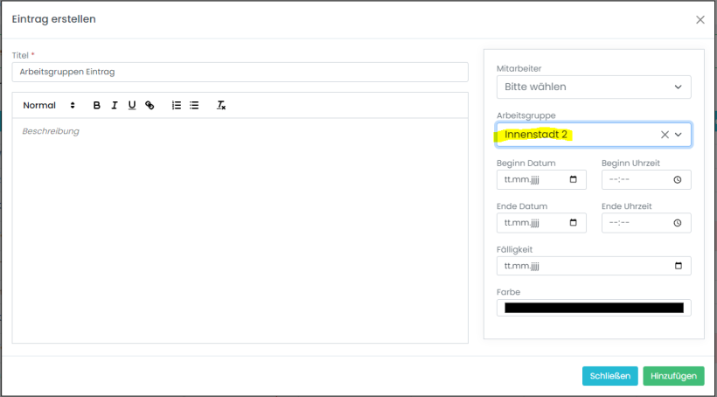Viewport: 717px width, 397px height.
Task: Clear text formatting with Tx icon
Action: (221, 106)
